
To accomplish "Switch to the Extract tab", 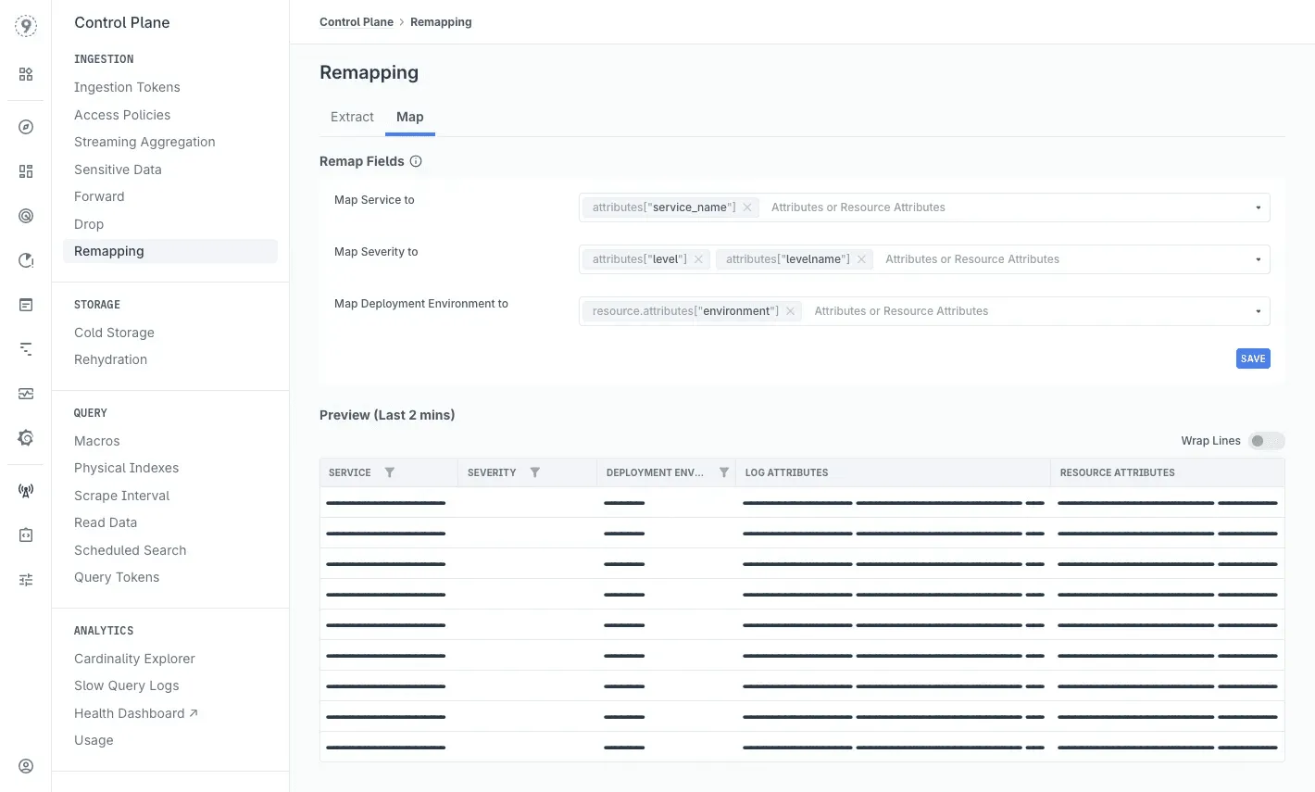I will click(x=352, y=117).
